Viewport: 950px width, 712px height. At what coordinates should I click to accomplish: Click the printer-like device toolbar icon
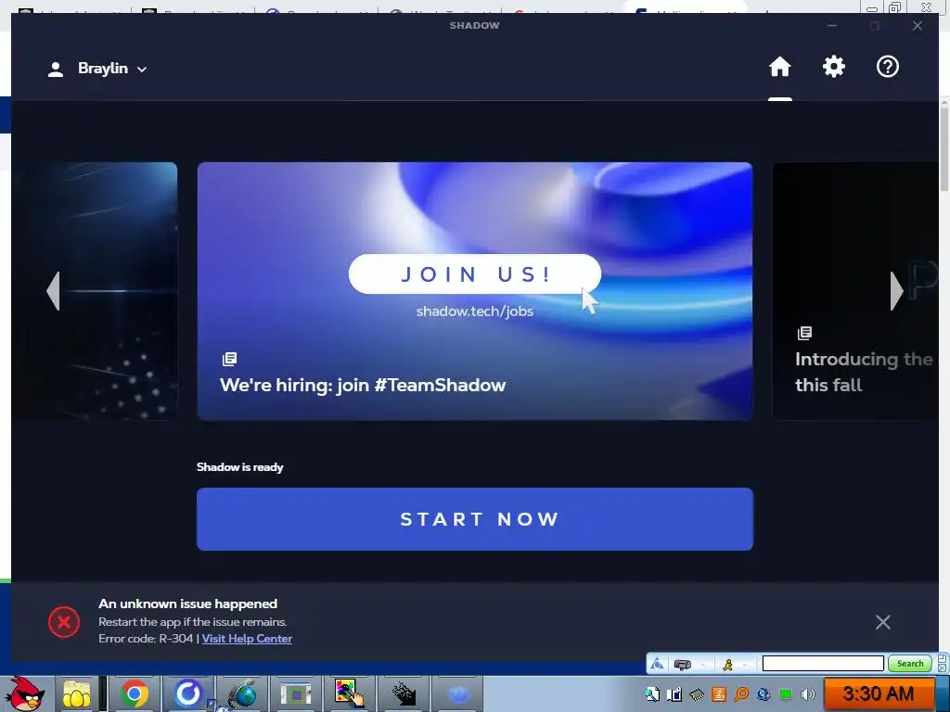point(683,664)
